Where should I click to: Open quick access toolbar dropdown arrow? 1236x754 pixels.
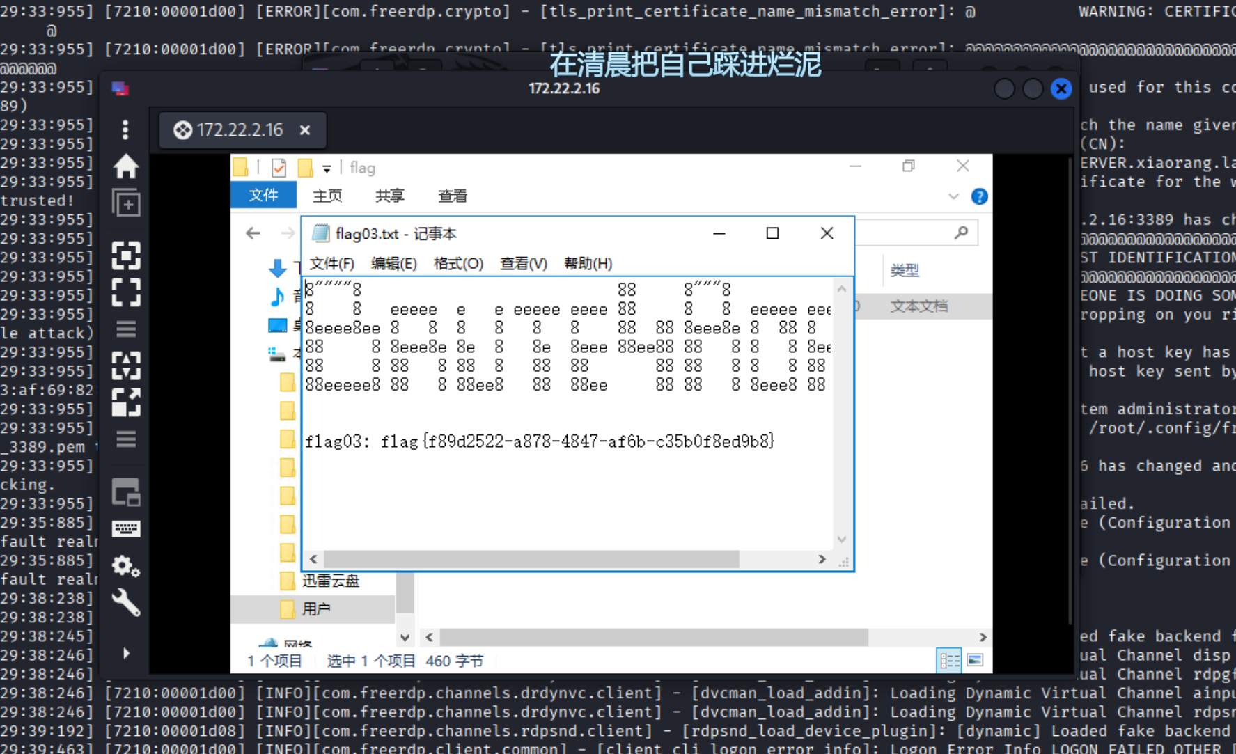pyautogui.click(x=327, y=168)
